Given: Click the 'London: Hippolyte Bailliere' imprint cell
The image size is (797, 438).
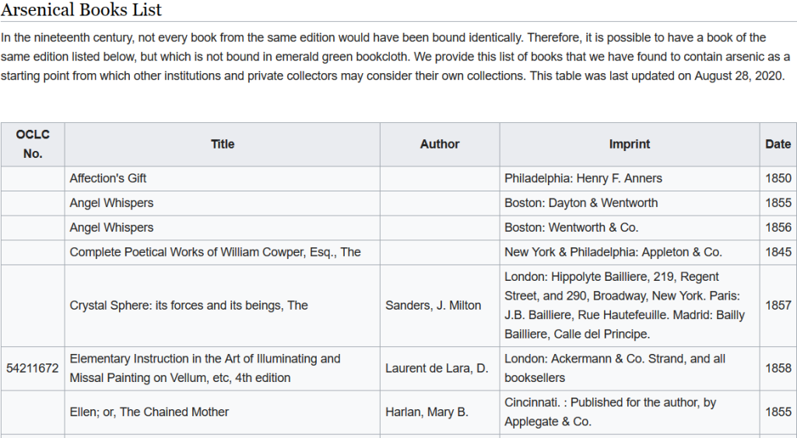Looking at the screenshot, I should pyautogui.click(x=629, y=306).
